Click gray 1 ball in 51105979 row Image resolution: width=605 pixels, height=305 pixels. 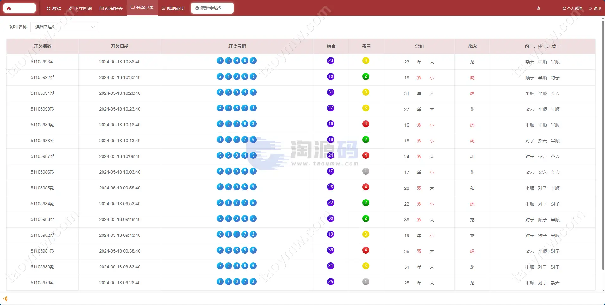point(366,282)
